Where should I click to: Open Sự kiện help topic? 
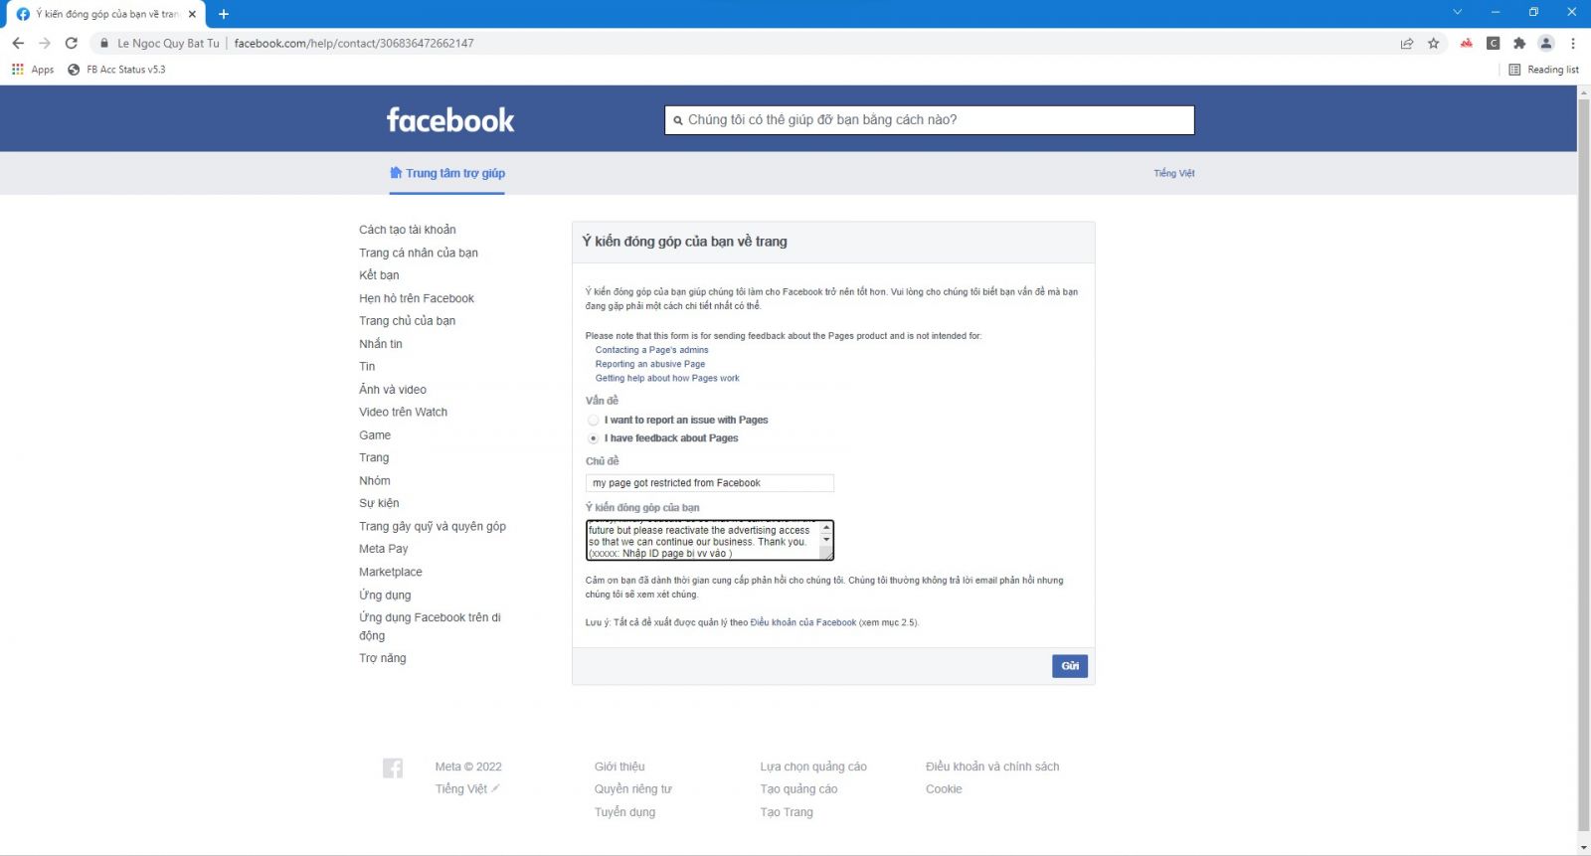click(x=379, y=503)
